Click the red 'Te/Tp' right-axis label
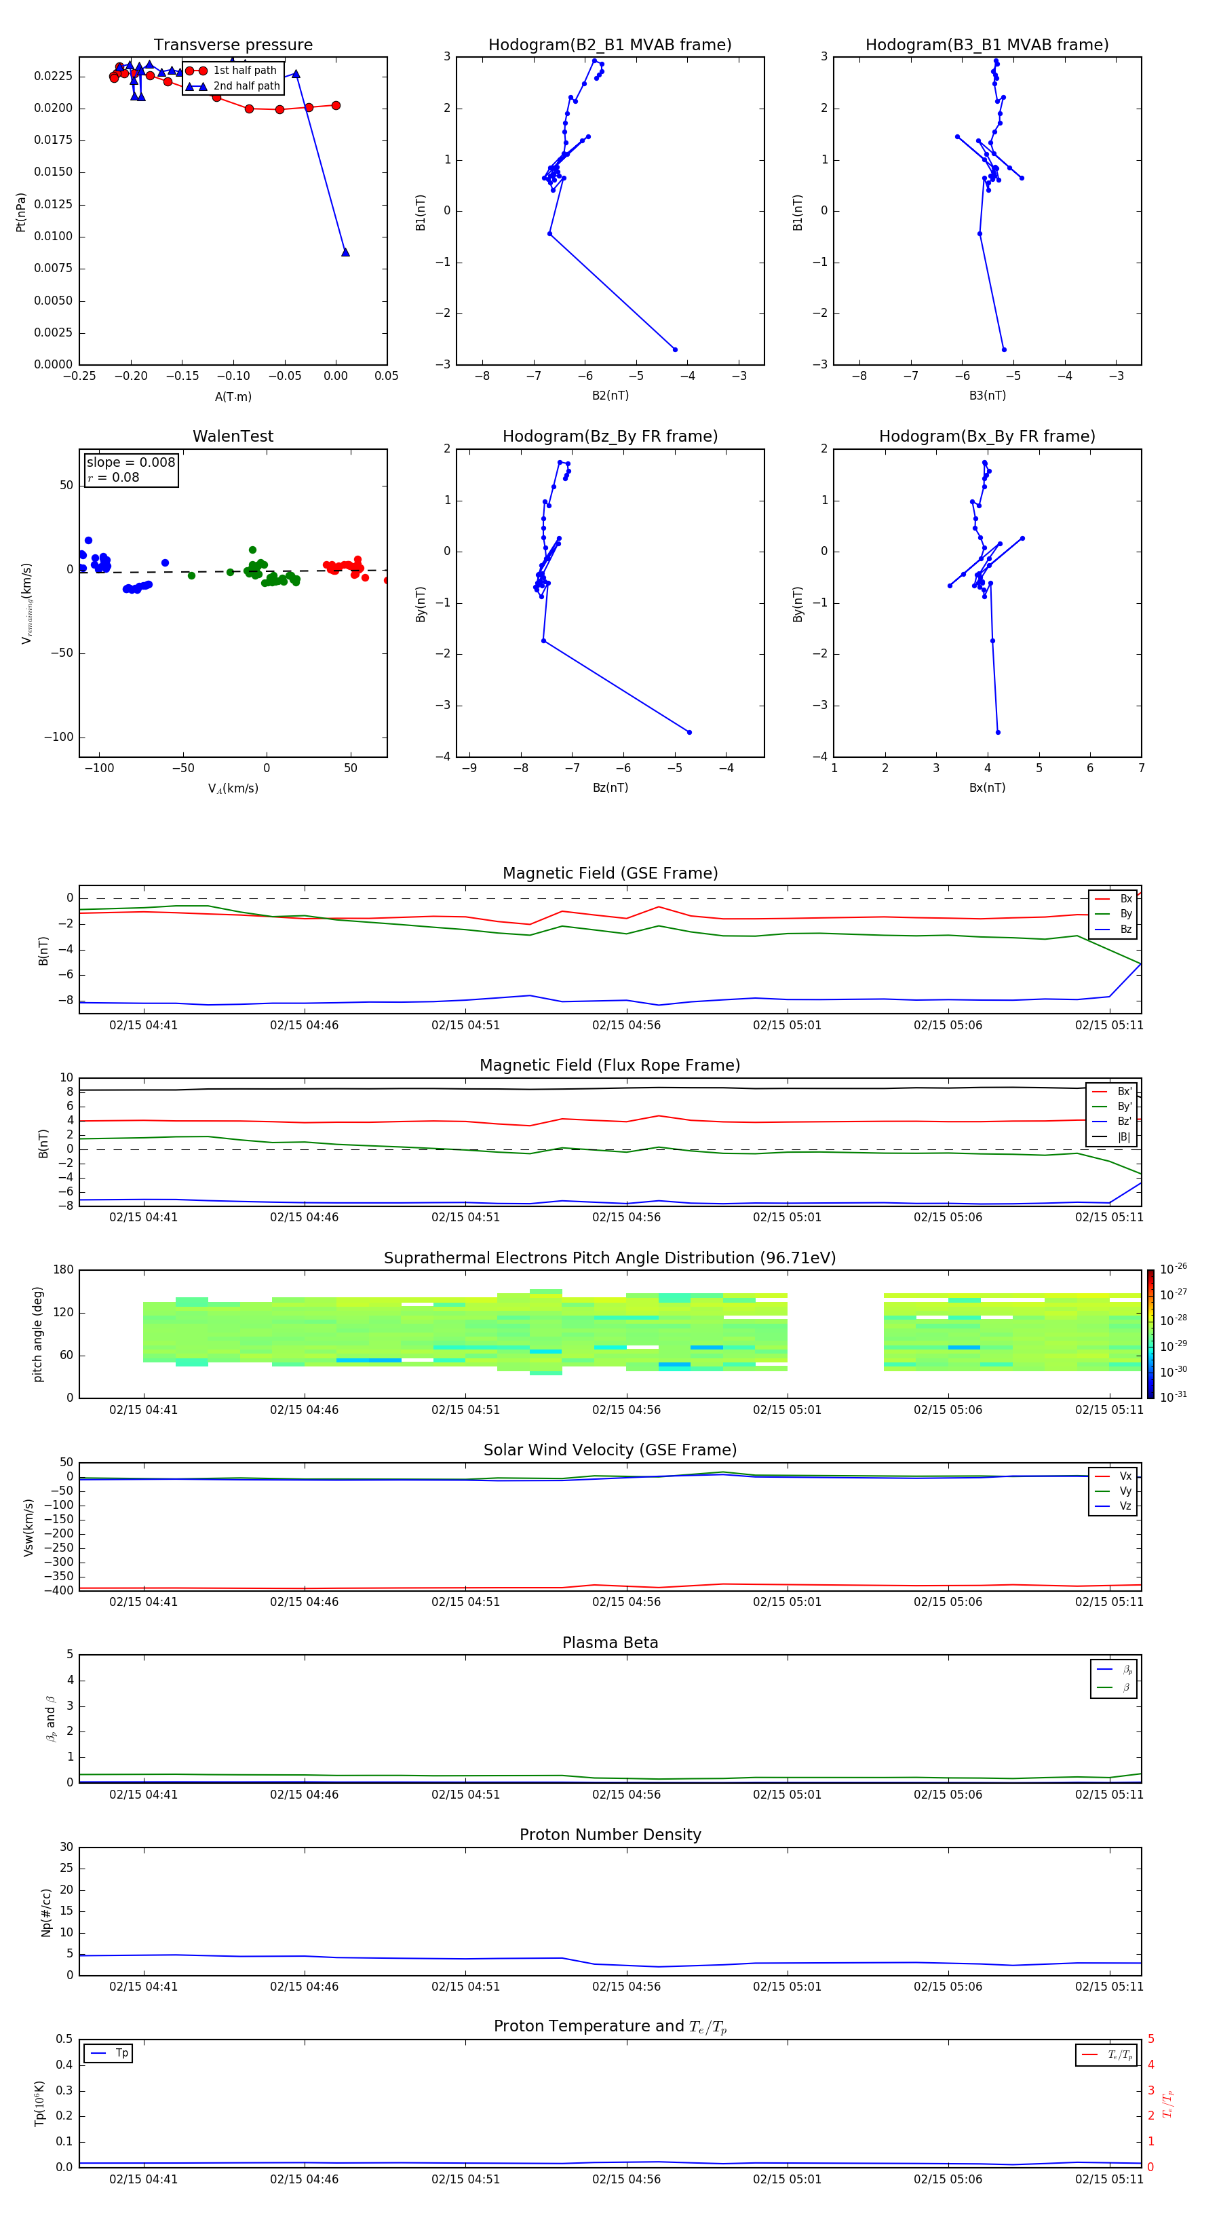This screenshot has height=2239, width=1221. [1168, 2103]
